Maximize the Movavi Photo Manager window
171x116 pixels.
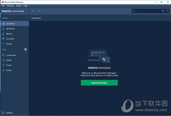click(x=161, y=2)
